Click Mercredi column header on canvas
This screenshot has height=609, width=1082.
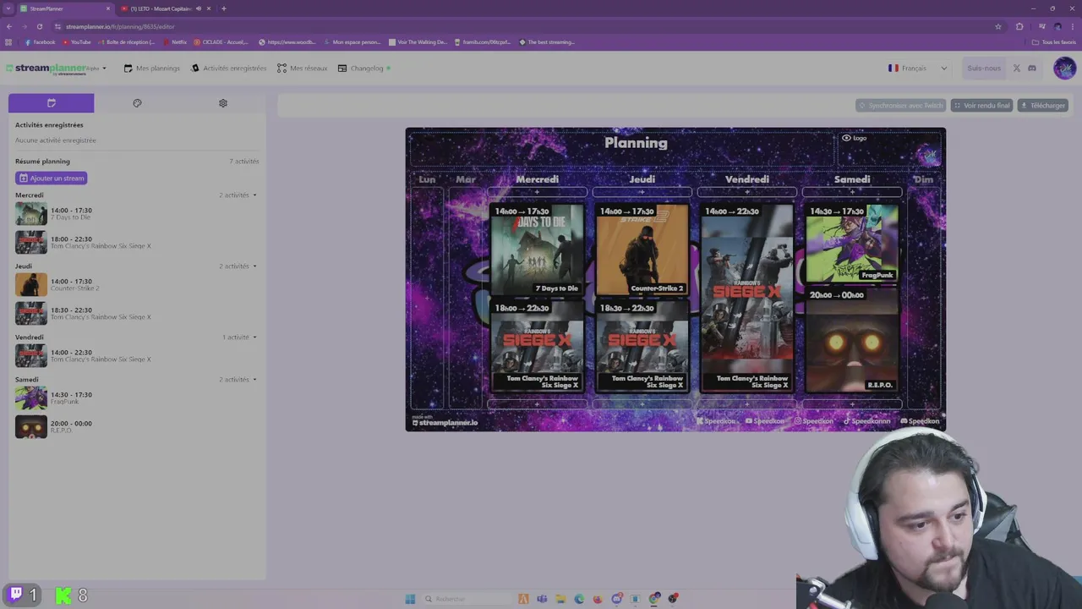(x=537, y=179)
